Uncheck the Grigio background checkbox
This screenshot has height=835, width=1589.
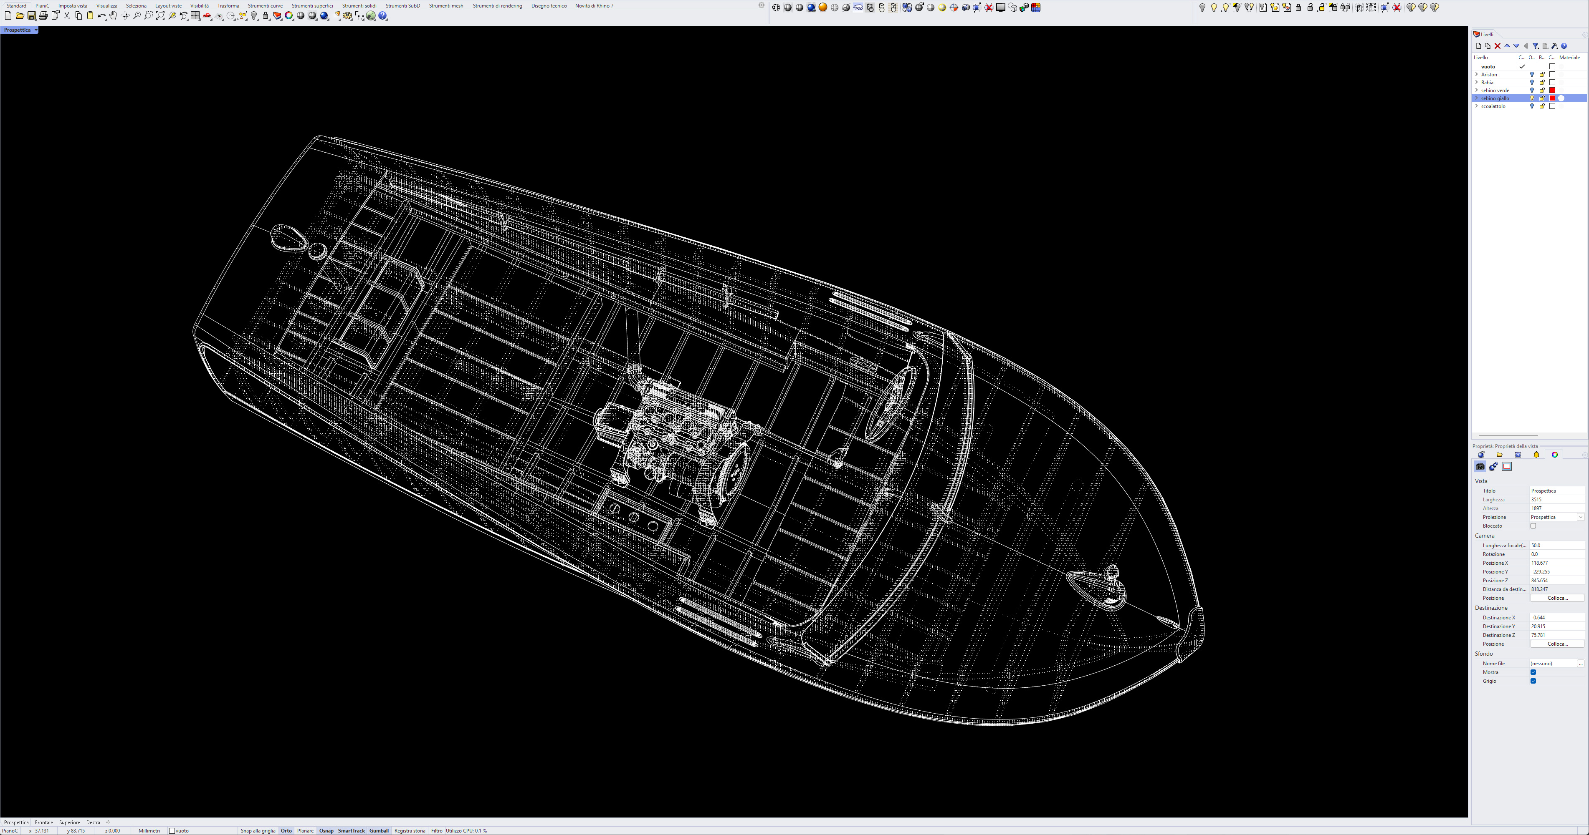tap(1533, 681)
